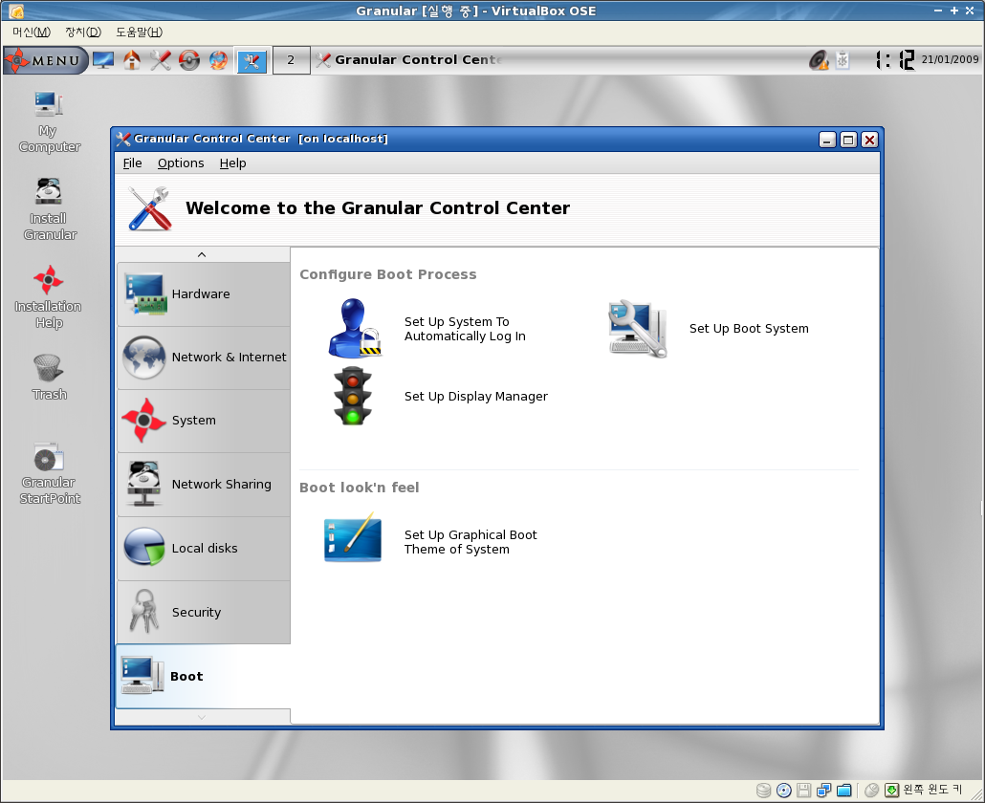Open the Options menu
Viewport: 985px width, 803px height.
coord(181,163)
